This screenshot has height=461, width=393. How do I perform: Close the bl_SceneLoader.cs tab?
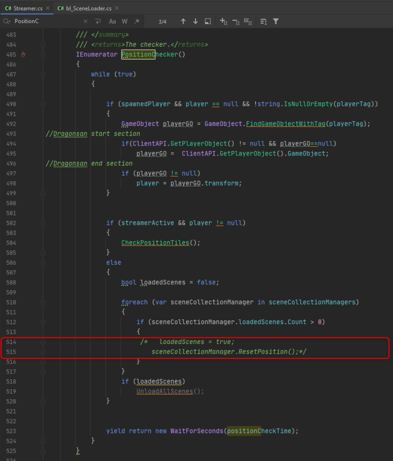point(117,8)
